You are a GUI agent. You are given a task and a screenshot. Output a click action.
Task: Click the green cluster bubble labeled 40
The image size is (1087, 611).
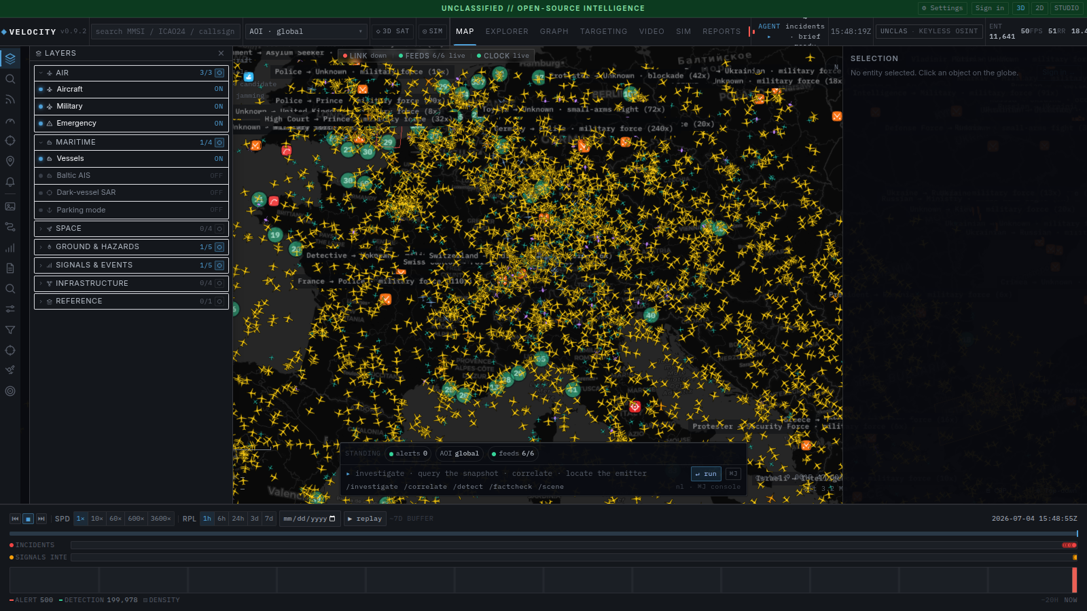pyautogui.click(x=651, y=315)
